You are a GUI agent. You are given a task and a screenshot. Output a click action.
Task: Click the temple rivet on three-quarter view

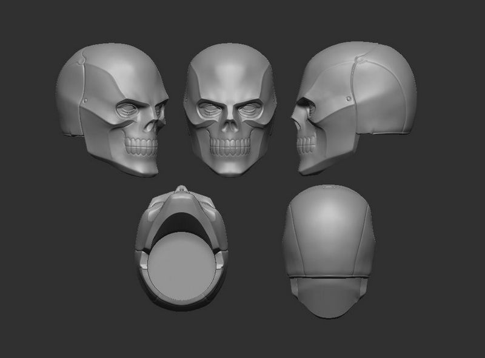(89, 100)
